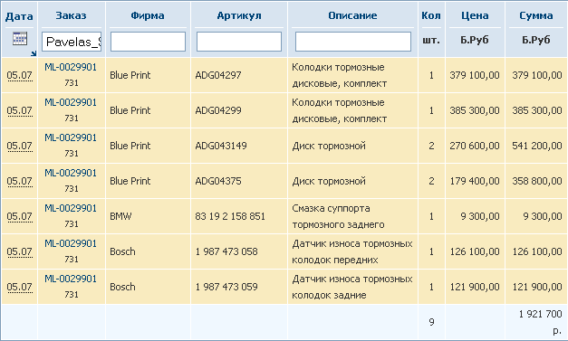Sort by the Артикул column header
Viewport: 568px width, 341px height.
pos(239,15)
